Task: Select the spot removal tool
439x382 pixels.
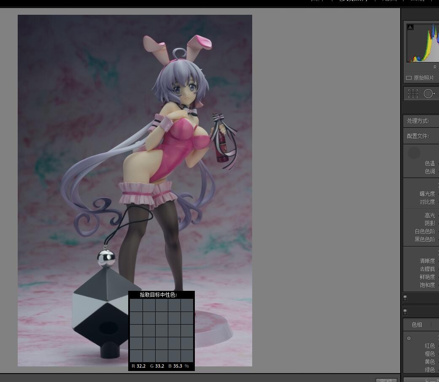Action: [429, 94]
